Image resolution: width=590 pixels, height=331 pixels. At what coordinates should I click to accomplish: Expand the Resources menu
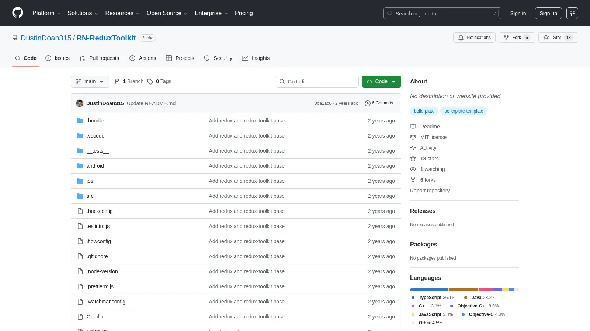coord(122,13)
